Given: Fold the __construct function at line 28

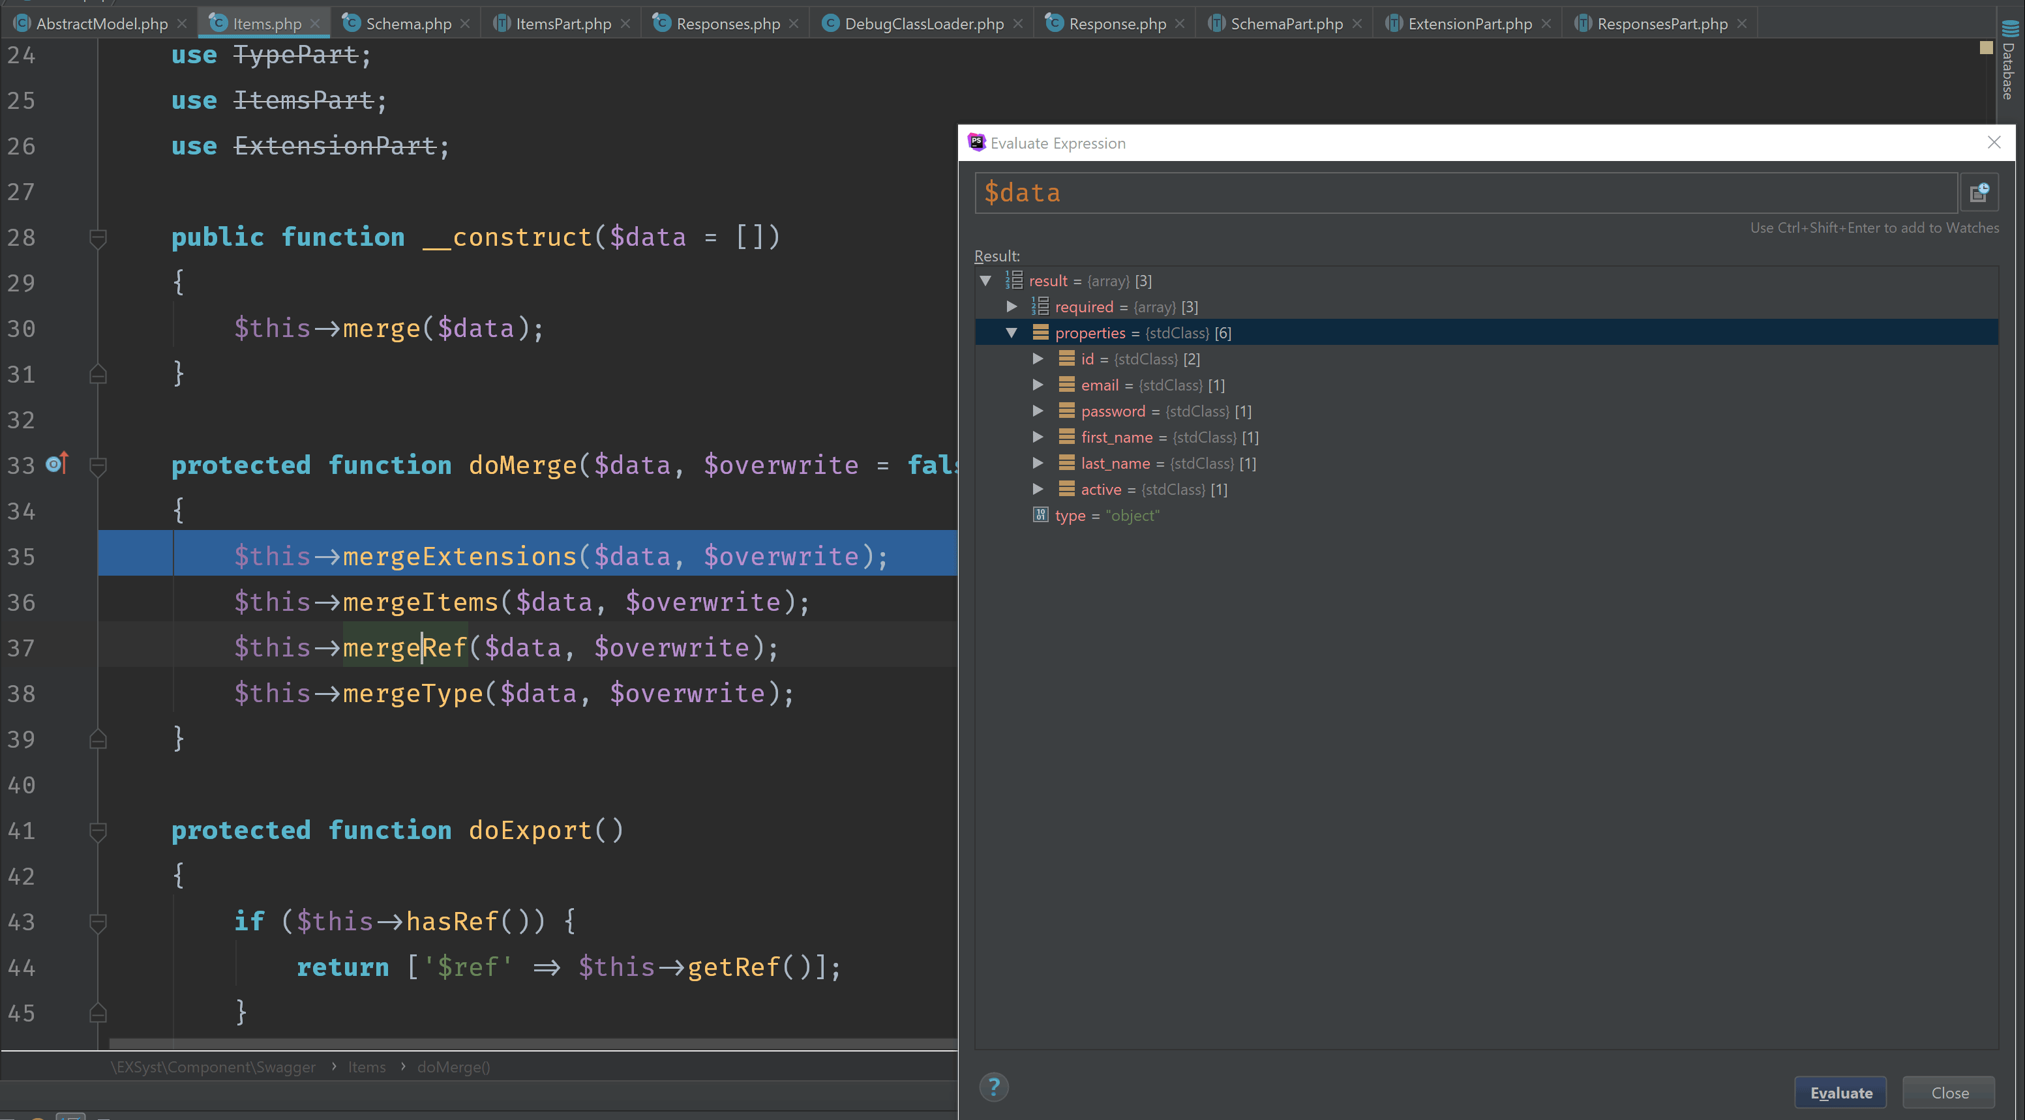Looking at the screenshot, I should [x=97, y=238].
